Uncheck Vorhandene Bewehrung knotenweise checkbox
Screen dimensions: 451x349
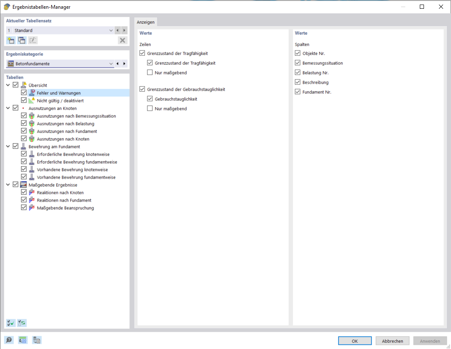(24, 170)
